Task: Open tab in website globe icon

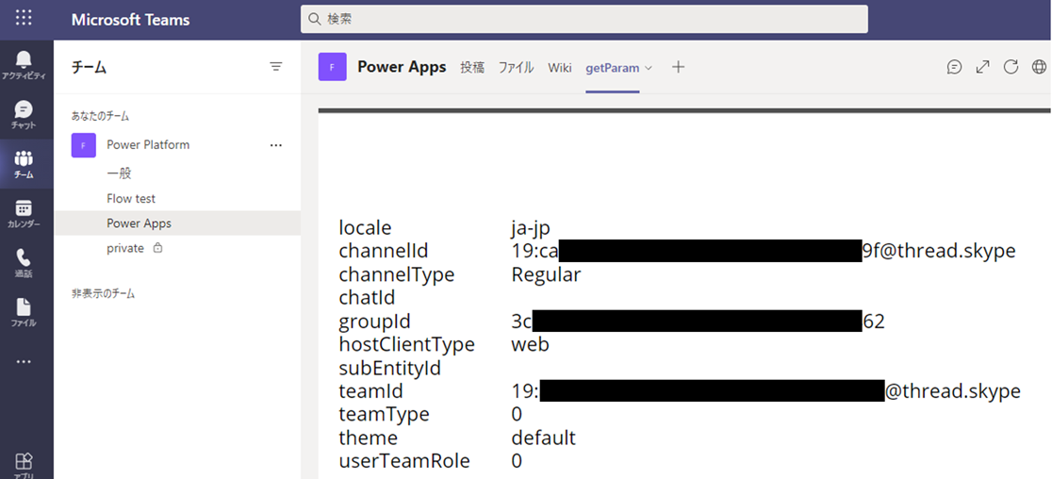Action: (1039, 66)
